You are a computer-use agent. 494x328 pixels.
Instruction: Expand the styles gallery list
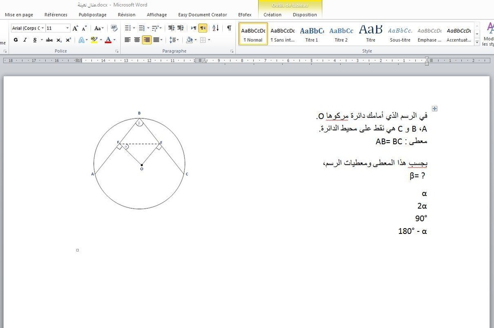(x=477, y=42)
